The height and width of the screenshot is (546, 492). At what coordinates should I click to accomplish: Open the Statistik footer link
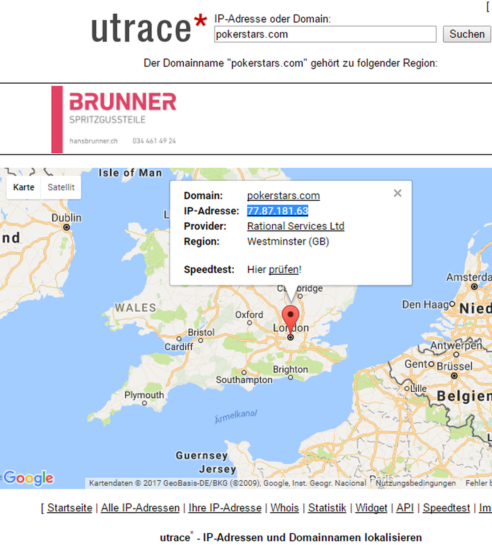[327, 508]
